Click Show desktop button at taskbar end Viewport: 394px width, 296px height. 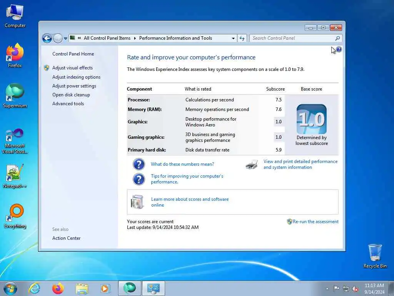[x=391, y=288]
